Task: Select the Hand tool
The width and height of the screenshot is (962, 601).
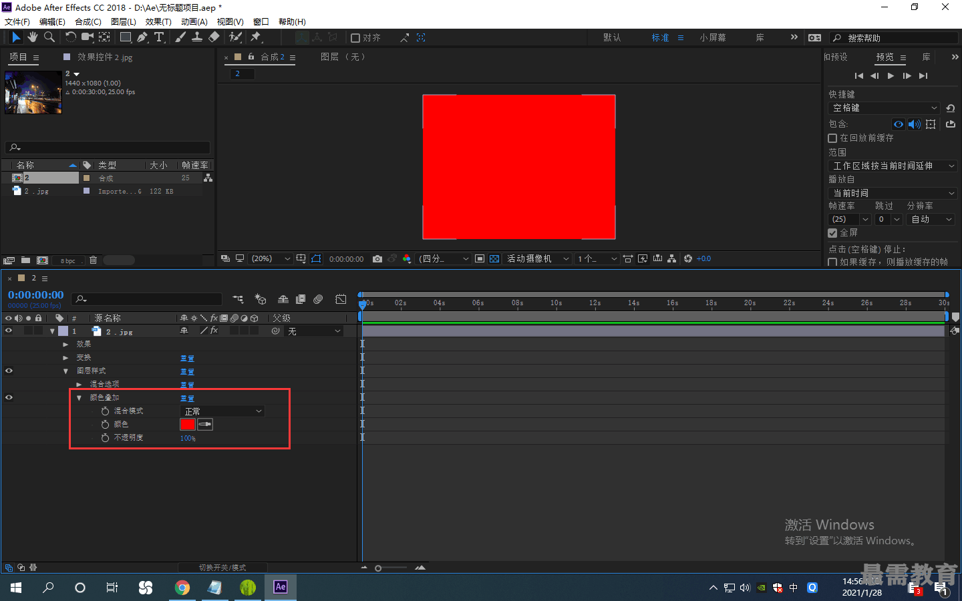Action: coord(33,37)
